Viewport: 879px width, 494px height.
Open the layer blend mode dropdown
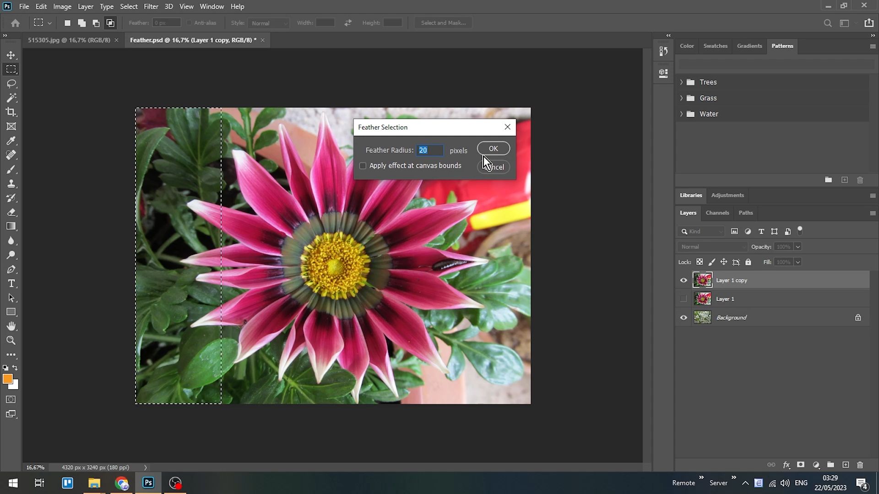pos(711,247)
